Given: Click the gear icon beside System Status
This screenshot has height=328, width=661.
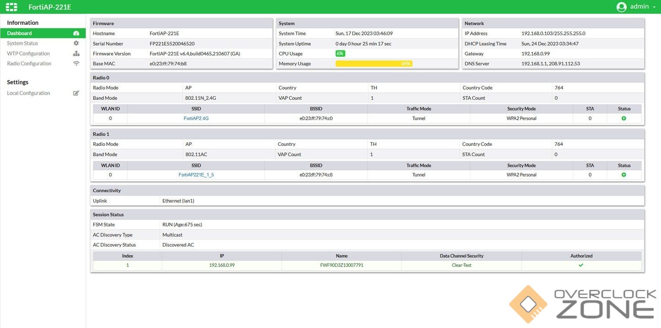Looking at the screenshot, I should (x=76, y=43).
